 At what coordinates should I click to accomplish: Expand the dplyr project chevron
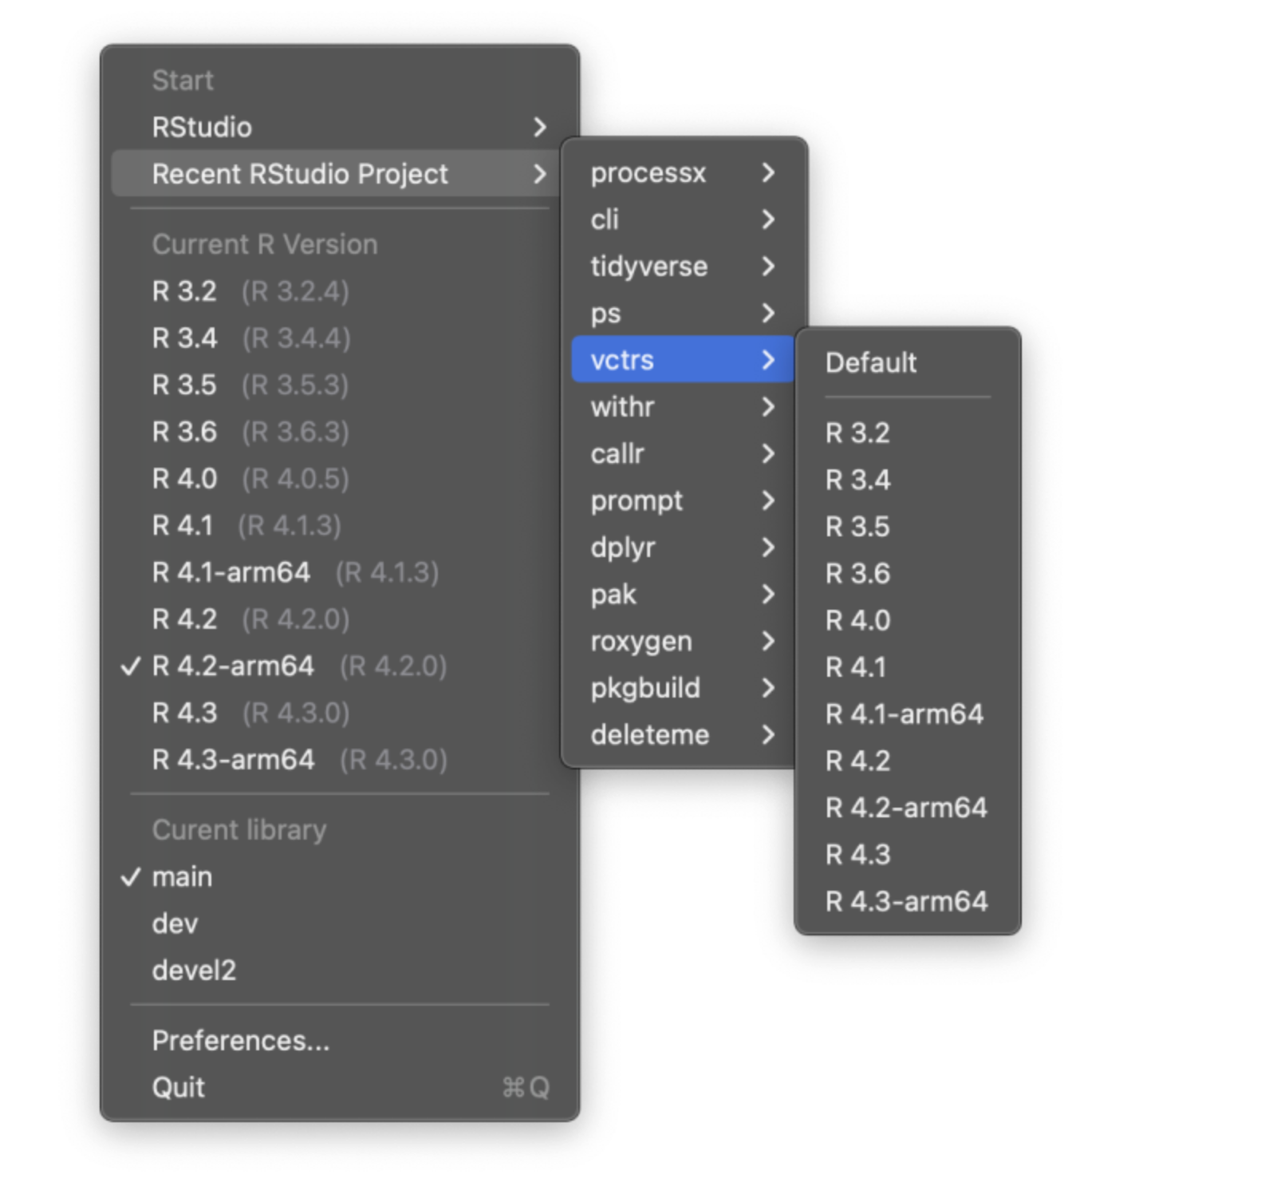(x=768, y=548)
